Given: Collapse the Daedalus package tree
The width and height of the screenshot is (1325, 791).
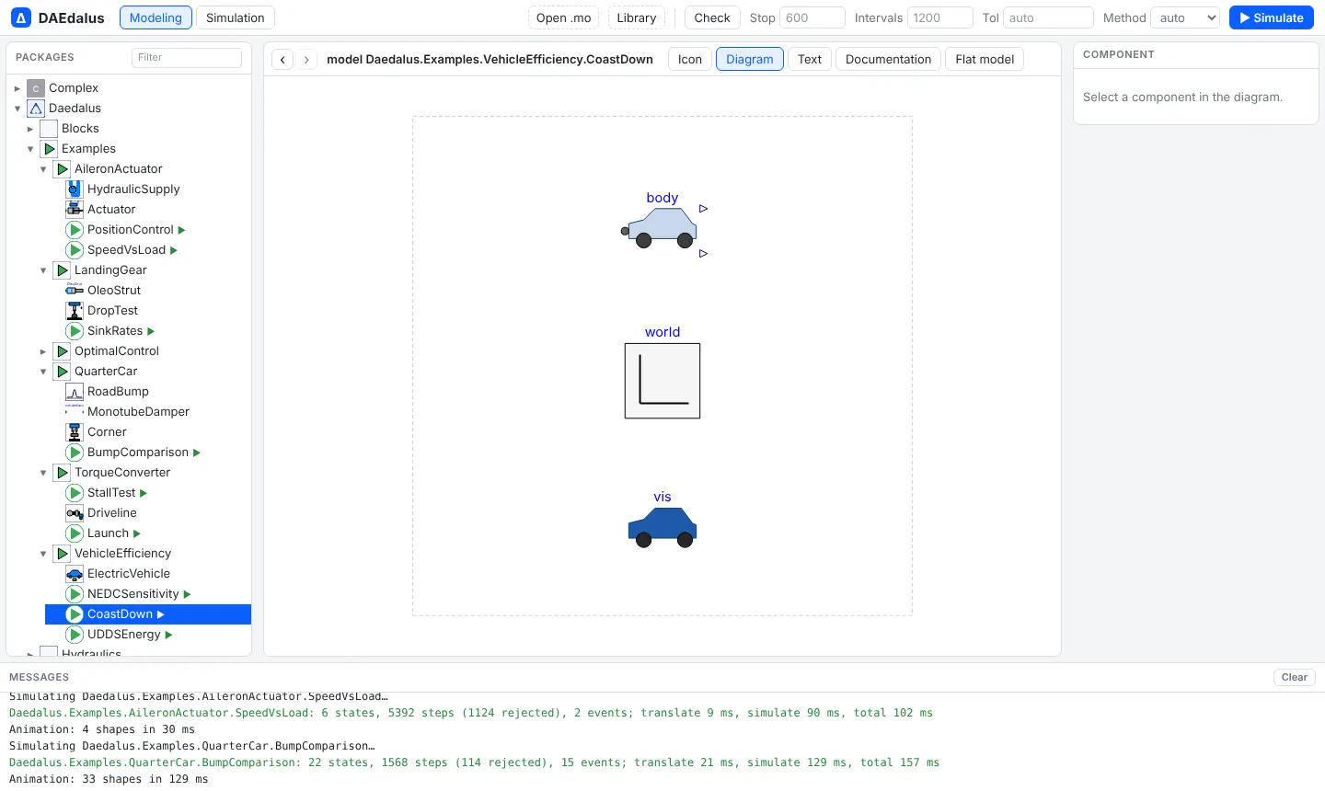Looking at the screenshot, I should pyautogui.click(x=17, y=109).
